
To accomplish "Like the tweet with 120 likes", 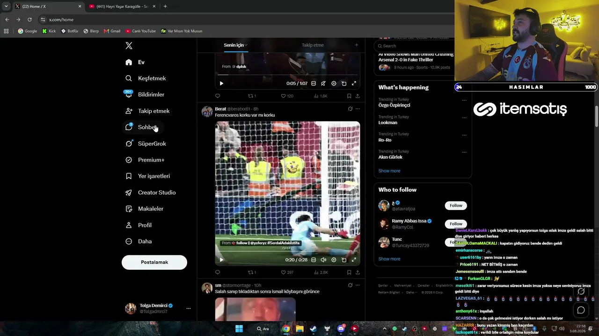I will pos(287,96).
